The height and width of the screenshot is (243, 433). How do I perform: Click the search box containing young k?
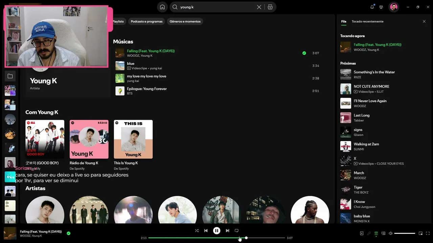coord(216,7)
